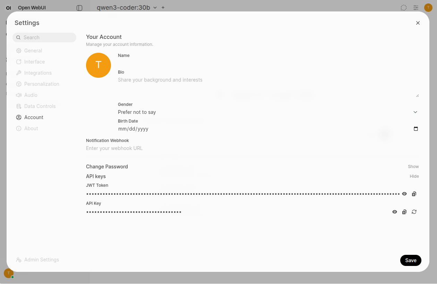This screenshot has height=284, width=437.
Task: Open the birth date calendar picker
Action: coord(415,129)
